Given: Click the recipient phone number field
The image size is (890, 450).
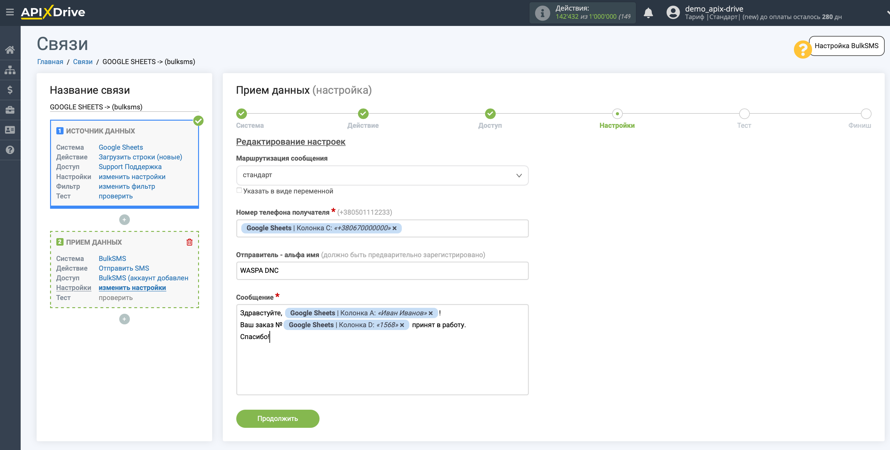Looking at the screenshot, I should [382, 228].
